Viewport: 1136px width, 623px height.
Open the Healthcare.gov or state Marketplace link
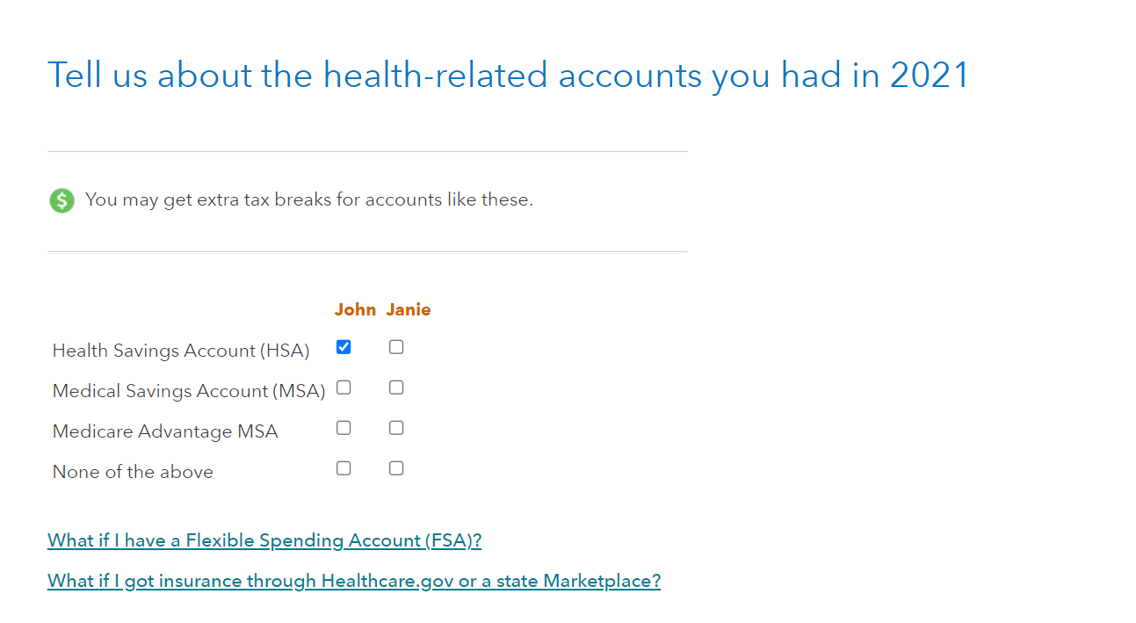pyautogui.click(x=354, y=581)
